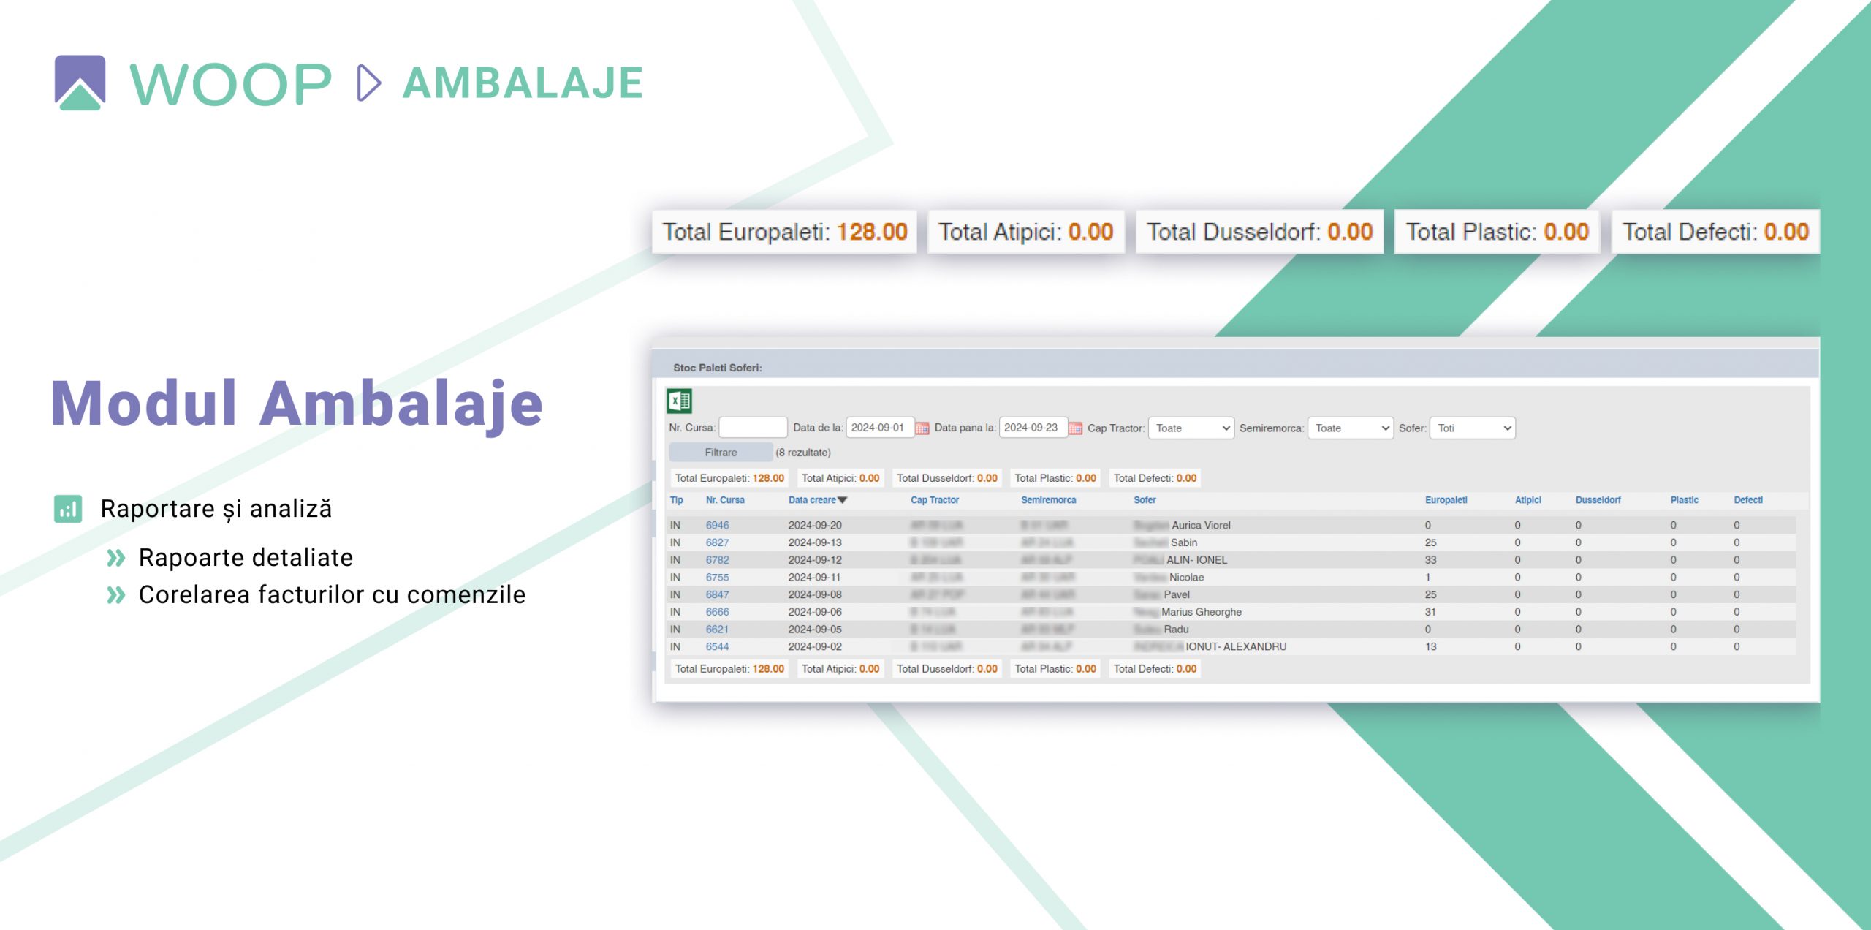Click the AMBALAJE header label
The width and height of the screenshot is (1871, 930).
click(x=523, y=83)
